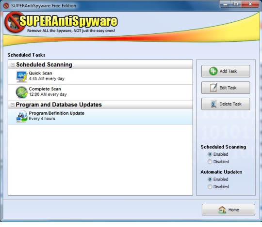Select the Program/Definition Update task title

click(x=56, y=113)
